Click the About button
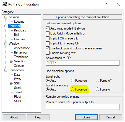This screenshot has height=122, width=125. [14, 117]
